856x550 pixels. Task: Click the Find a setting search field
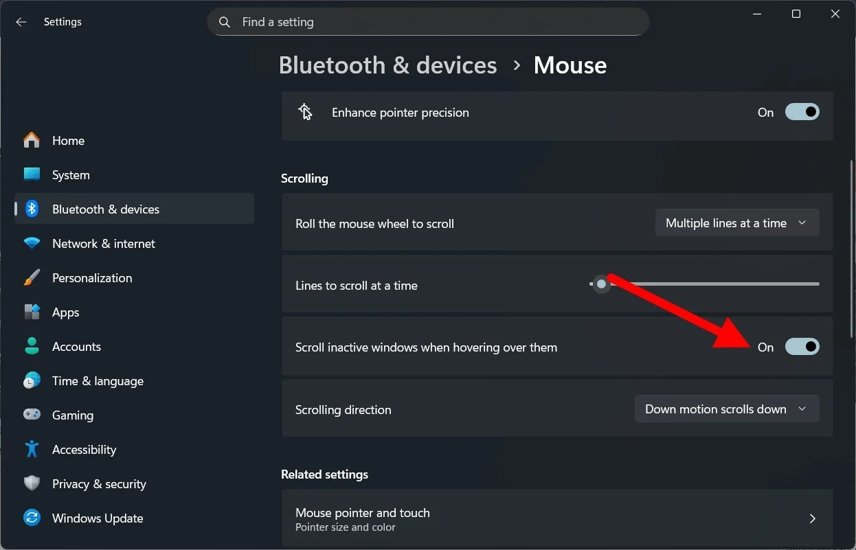pyautogui.click(x=428, y=21)
